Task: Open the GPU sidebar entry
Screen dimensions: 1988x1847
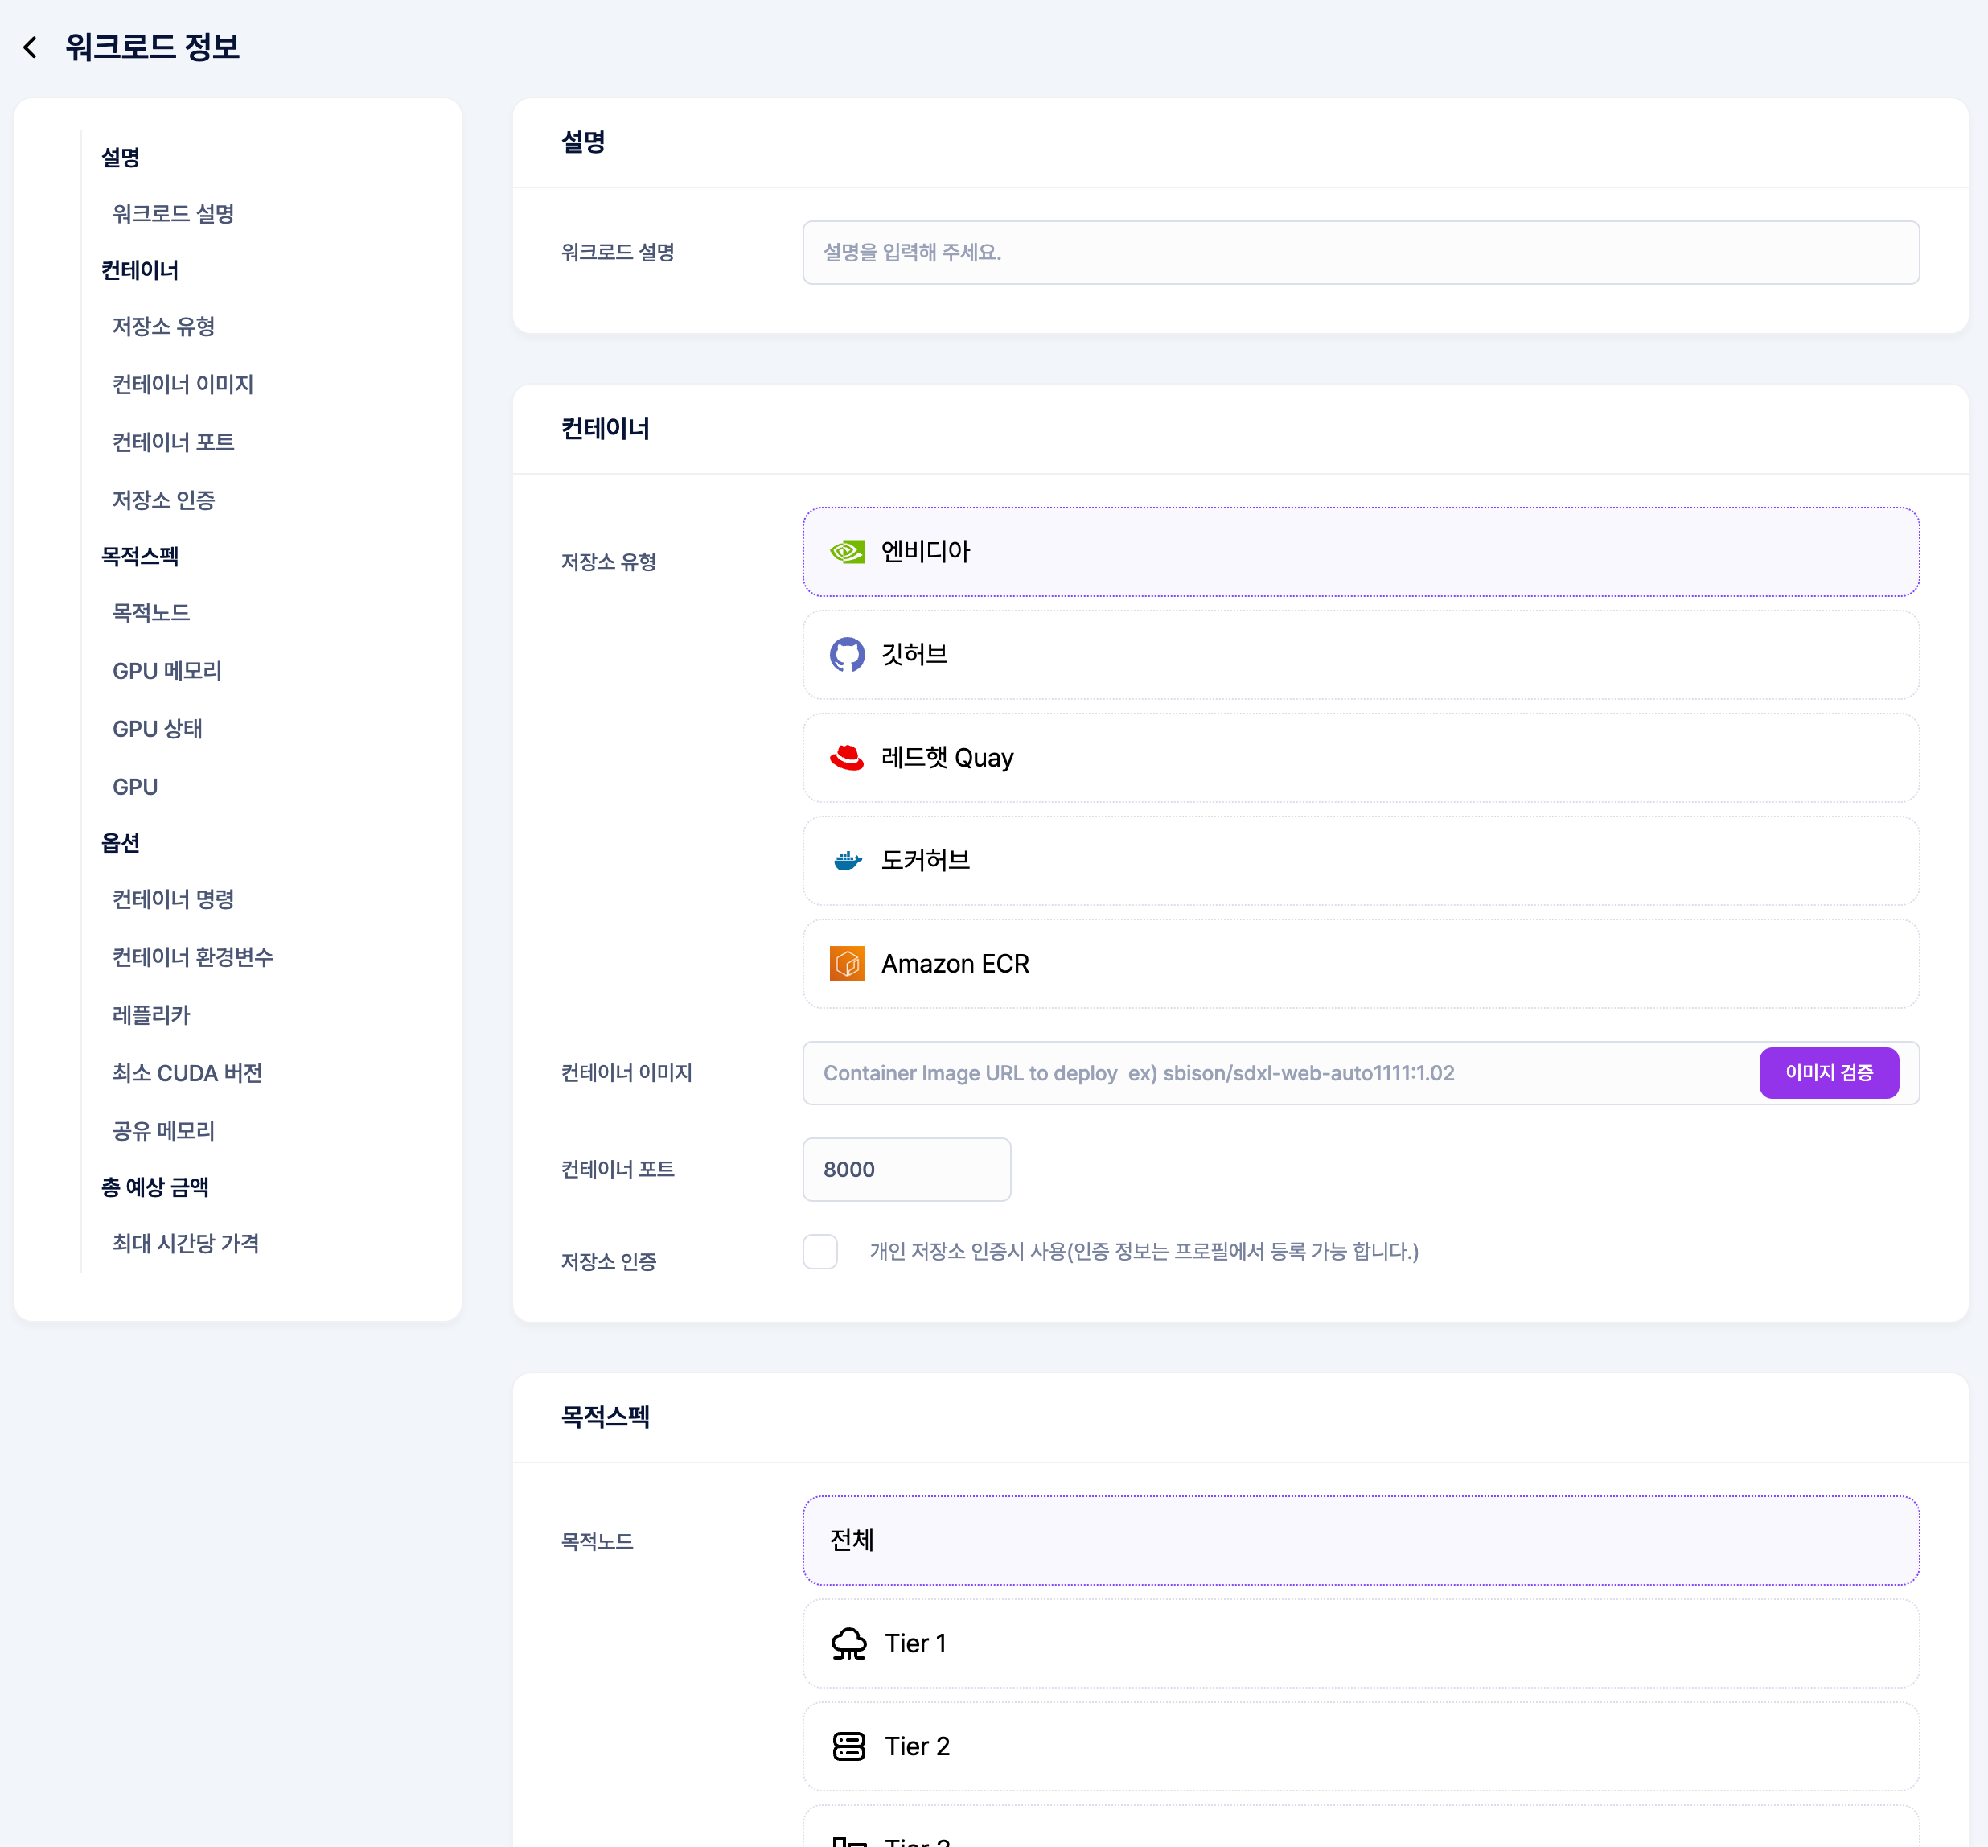Action: 135,787
